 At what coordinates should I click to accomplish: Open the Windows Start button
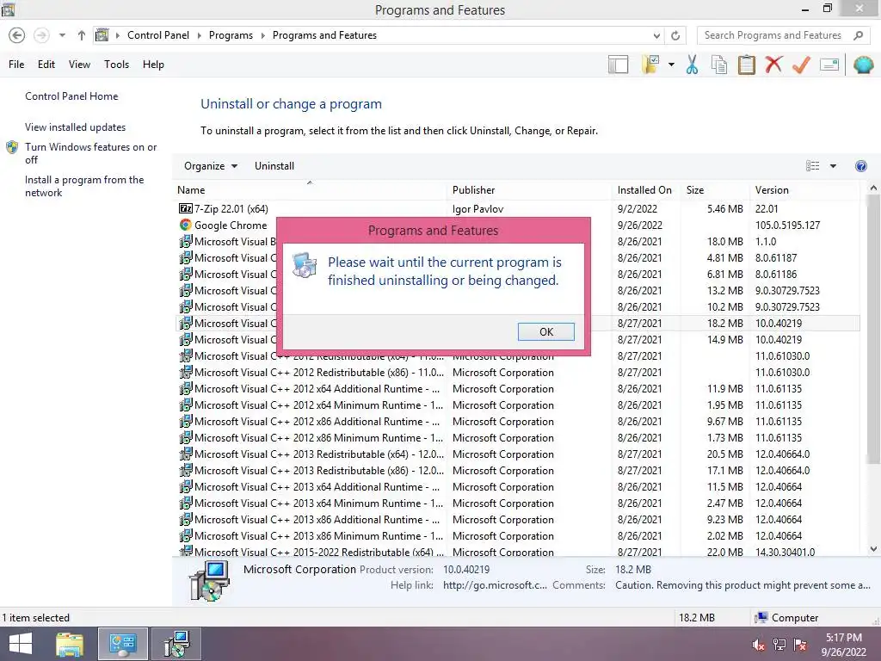(x=21, y=644)
